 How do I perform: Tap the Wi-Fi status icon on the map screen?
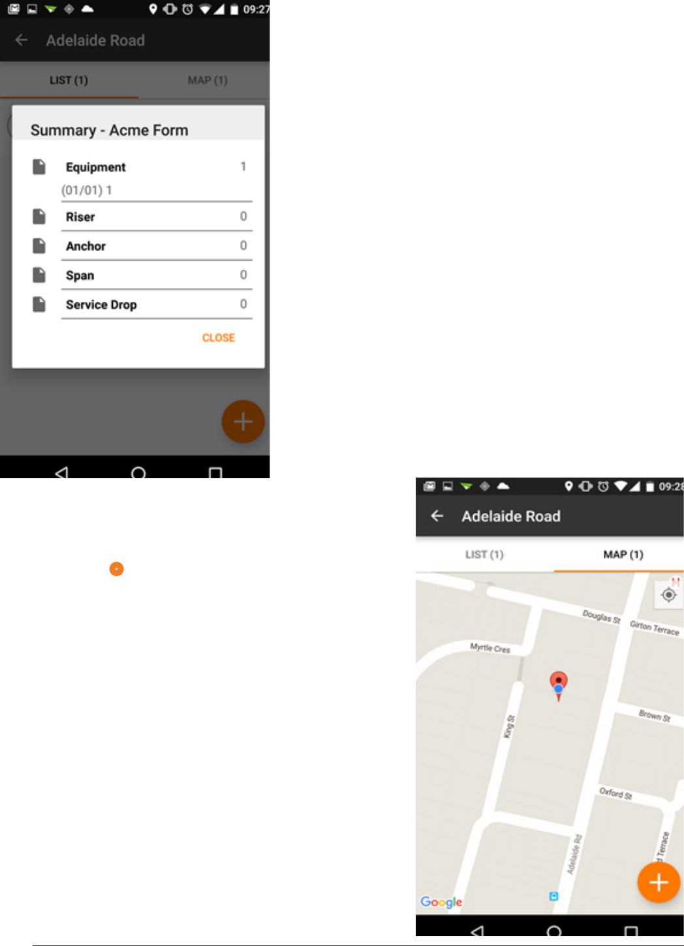(621, 486)
